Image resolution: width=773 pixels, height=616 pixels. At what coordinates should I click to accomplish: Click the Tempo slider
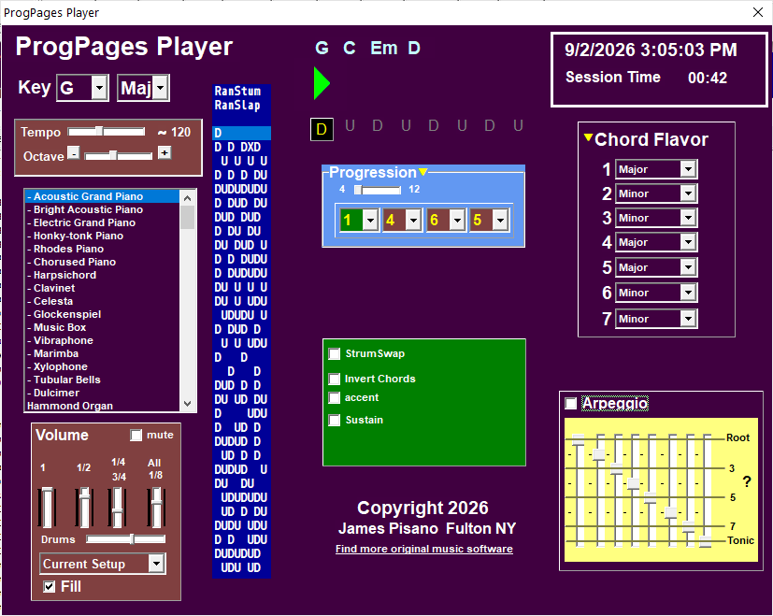coord(106,131)
